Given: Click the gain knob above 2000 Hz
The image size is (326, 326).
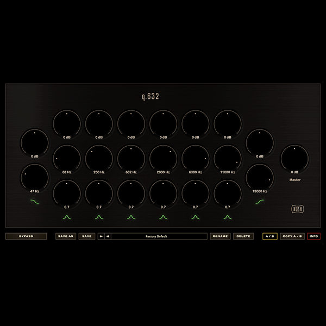Looking at the screenshot, I should tap(163, 124).
